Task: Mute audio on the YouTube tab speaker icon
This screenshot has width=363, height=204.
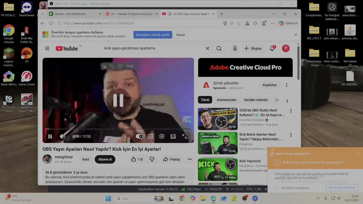Action: click(x=170, y=14)
